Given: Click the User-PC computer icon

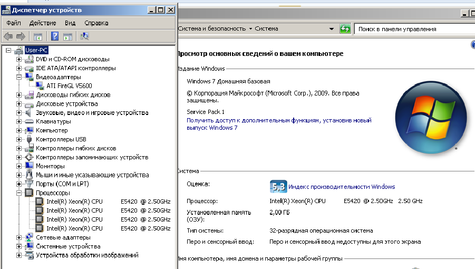Looking at the screenshot, I should click(x=19, y=50).
